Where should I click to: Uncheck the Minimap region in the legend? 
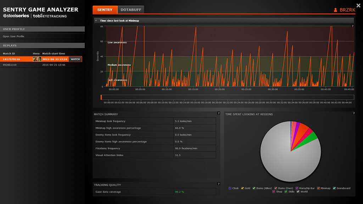point(318,188)
